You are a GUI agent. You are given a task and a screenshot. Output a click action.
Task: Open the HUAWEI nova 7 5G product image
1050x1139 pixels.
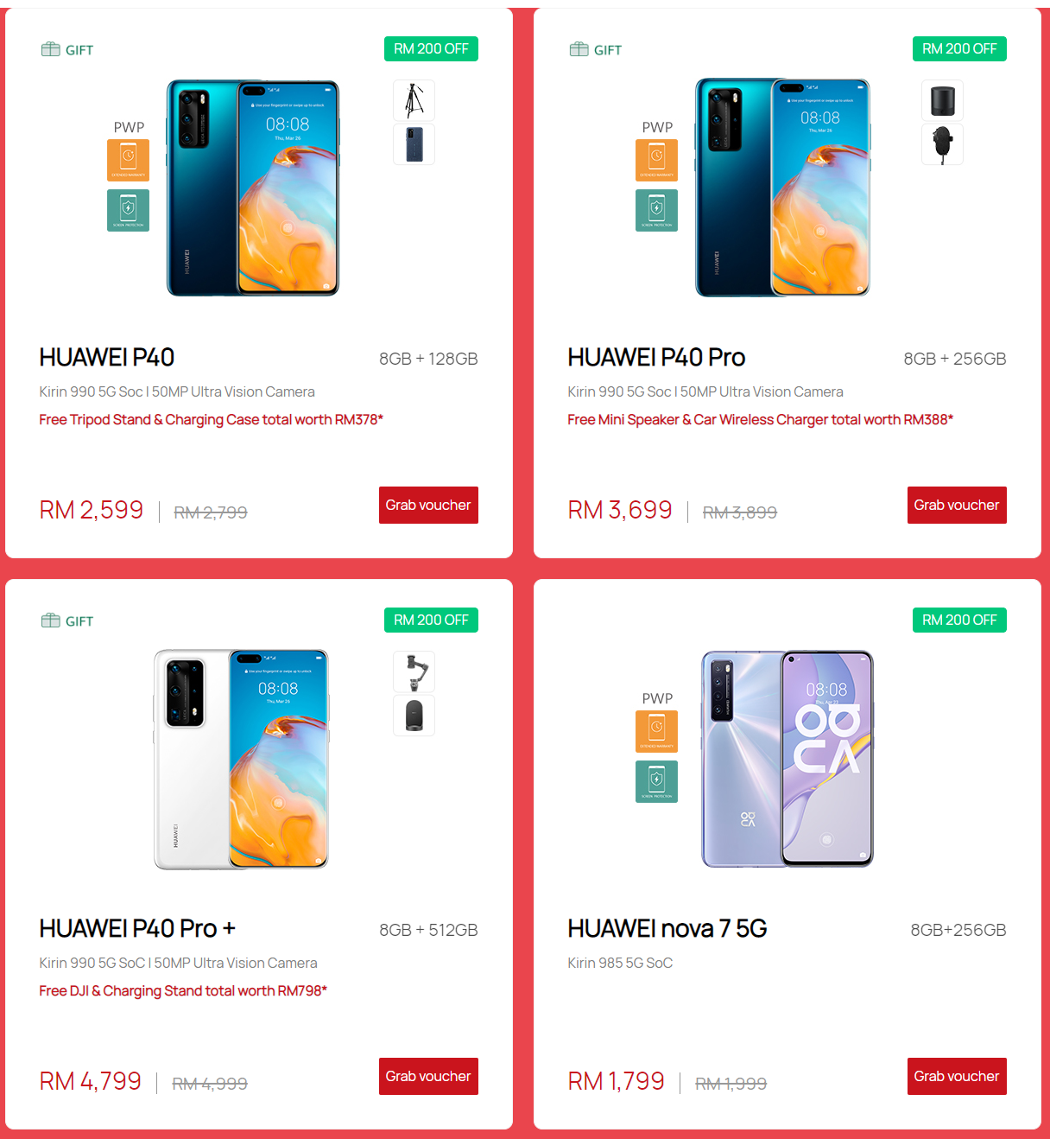tap(787, 759)
